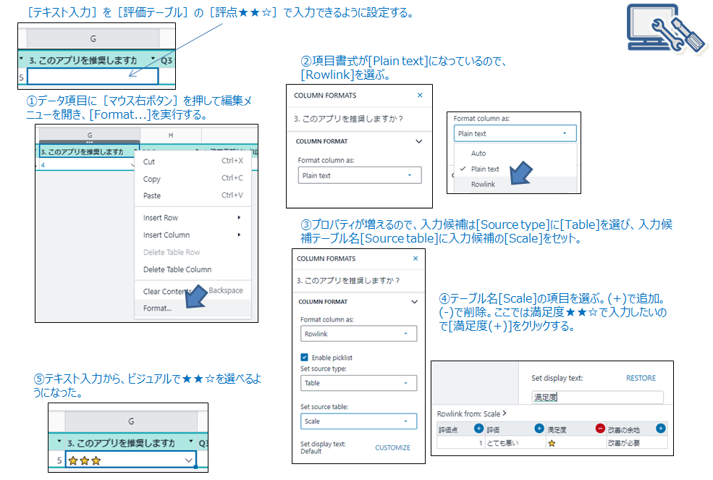Click the Plain text combo box above the Auto option
This screenshot has height=480, width=713.
515,133
